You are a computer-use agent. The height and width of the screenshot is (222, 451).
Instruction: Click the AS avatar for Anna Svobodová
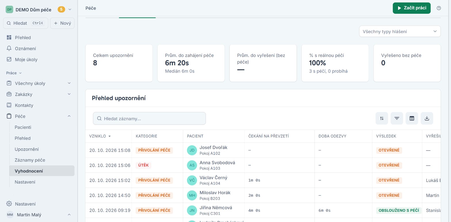(192, 165)
